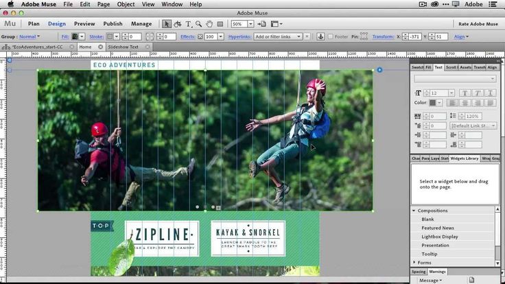The image size is (505, 284).
Task: Click the Publish button
Action: click(113, 24)
